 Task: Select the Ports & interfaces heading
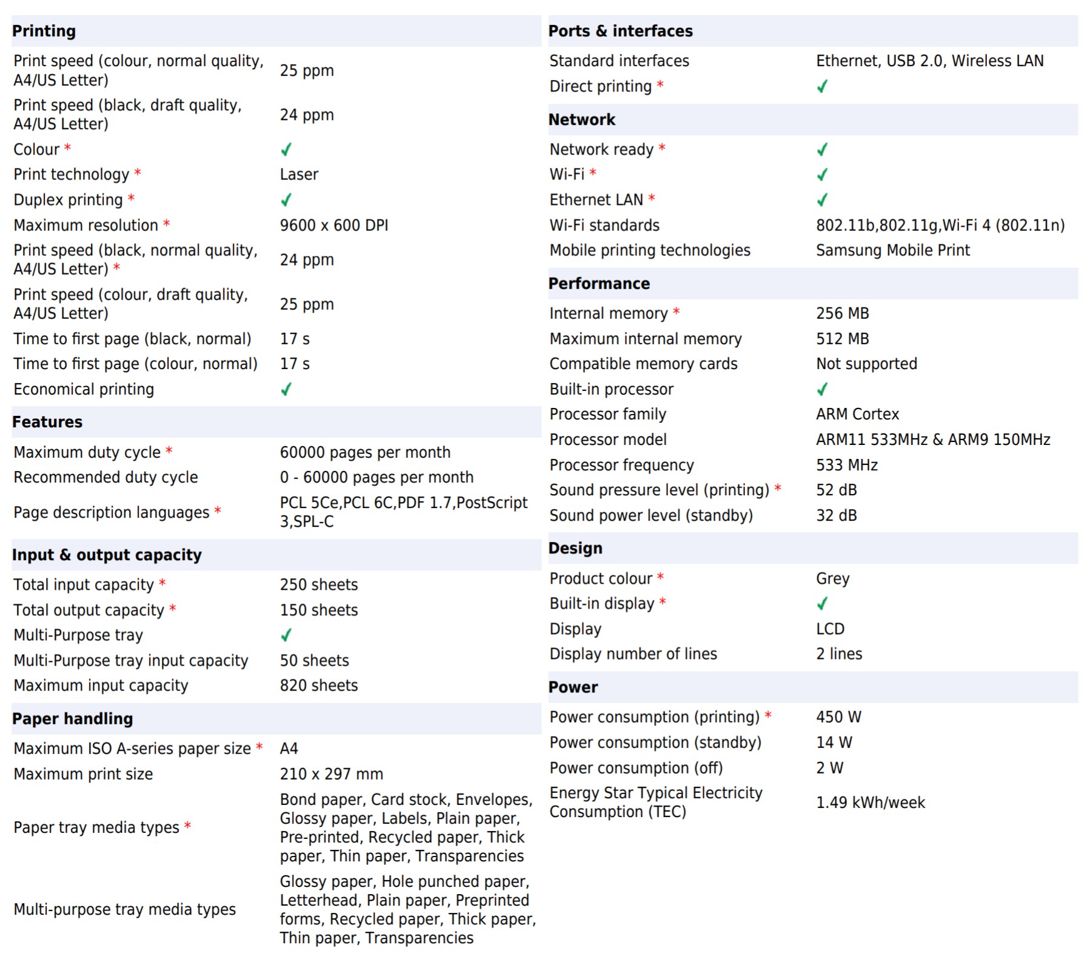[620, 31]
